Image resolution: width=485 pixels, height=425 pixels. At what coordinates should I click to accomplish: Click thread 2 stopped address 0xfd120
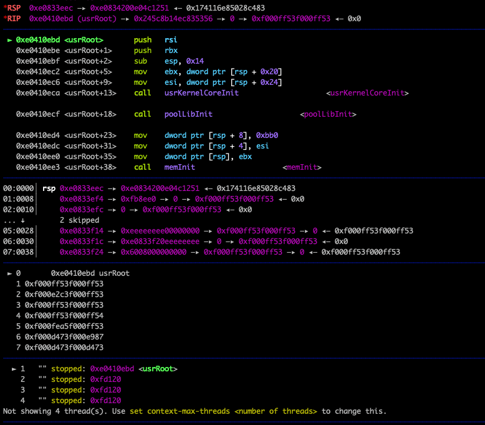tap(105, 379)
